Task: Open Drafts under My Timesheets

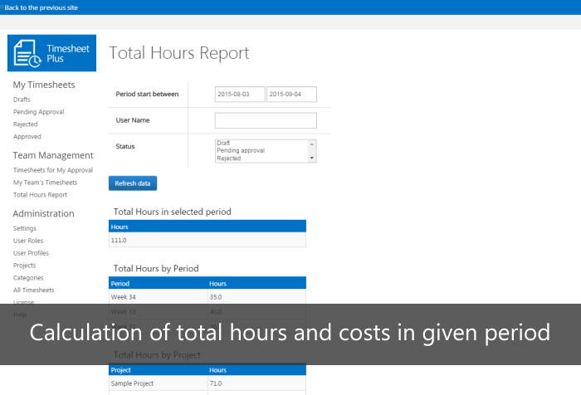Action: click(22, 100)
